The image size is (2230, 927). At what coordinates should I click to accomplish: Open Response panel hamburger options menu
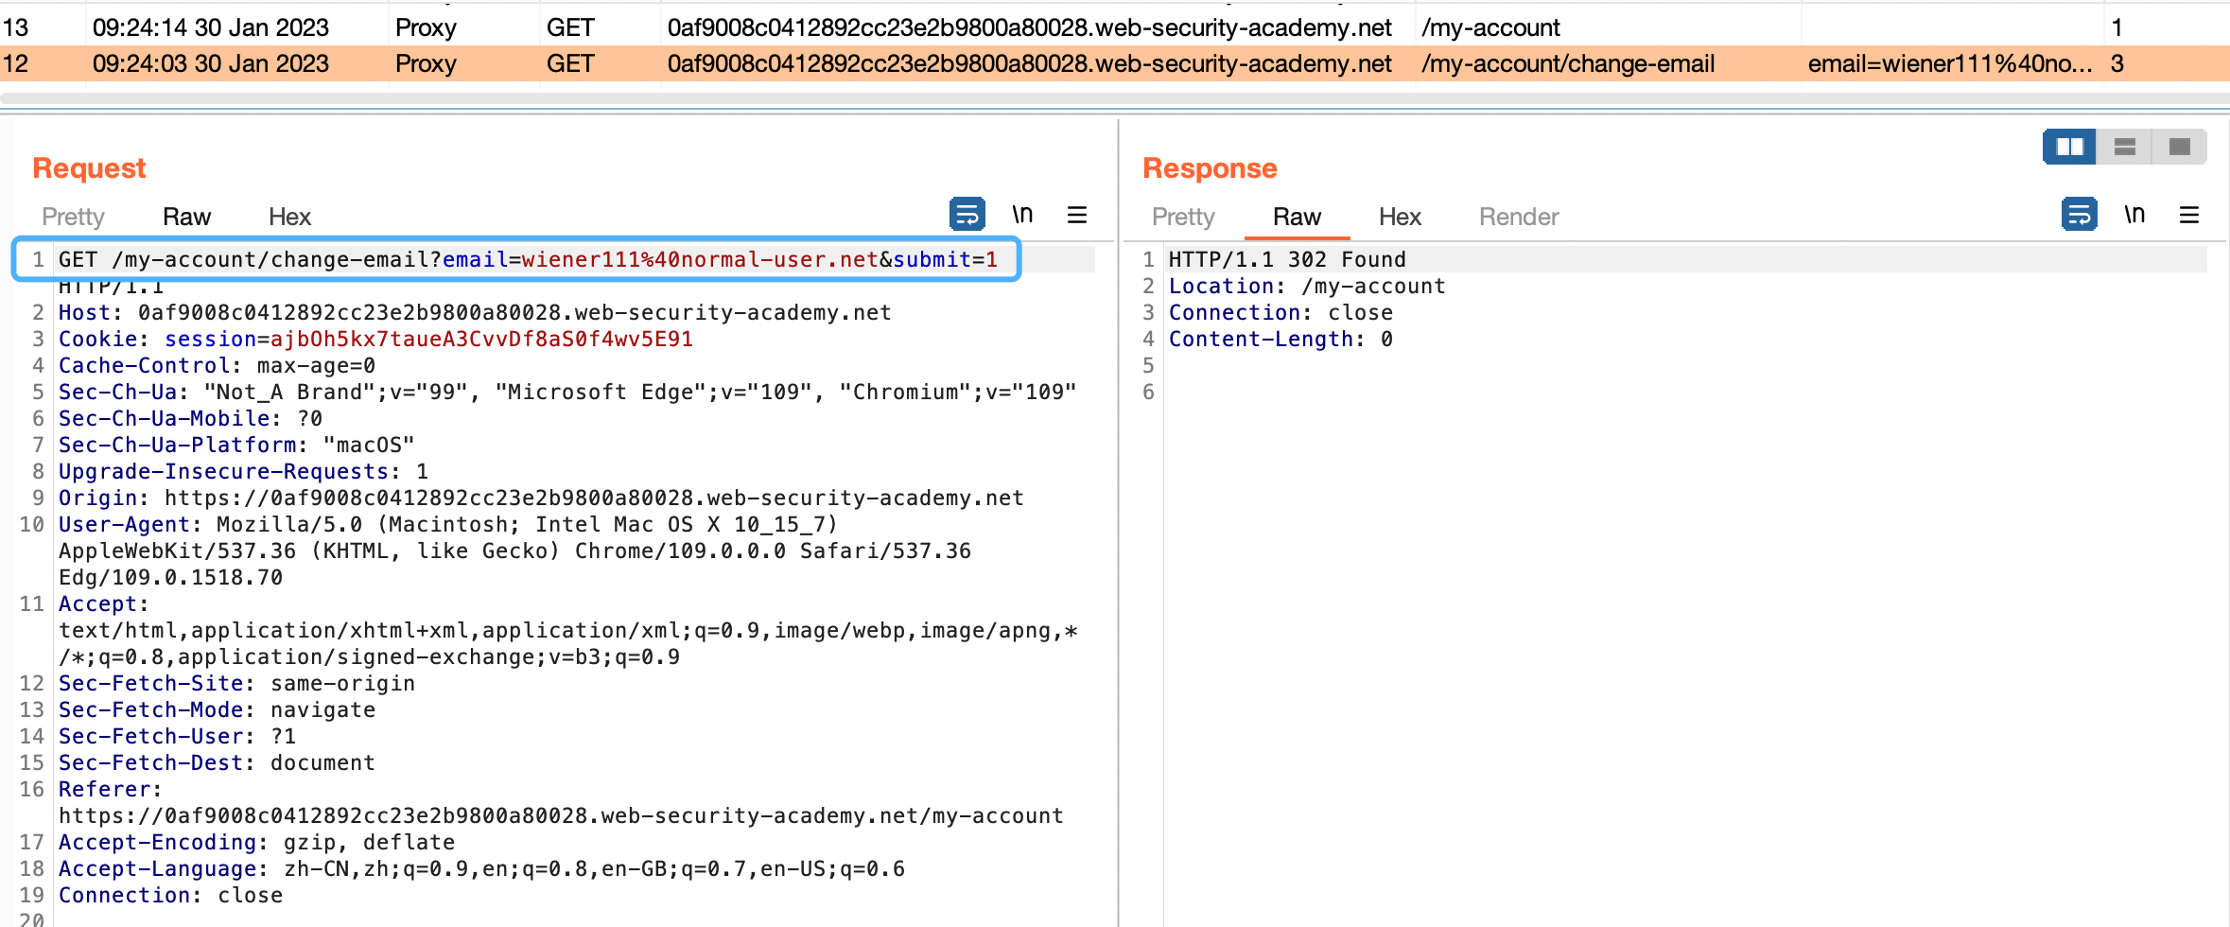[x=2188, y=215]
